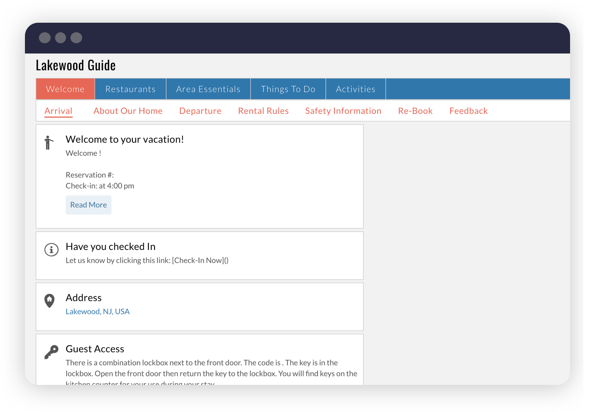Click the key icon for Guest Access
Image resolution: width=595 pixels, height=412 pixels.
click(51, 351)
